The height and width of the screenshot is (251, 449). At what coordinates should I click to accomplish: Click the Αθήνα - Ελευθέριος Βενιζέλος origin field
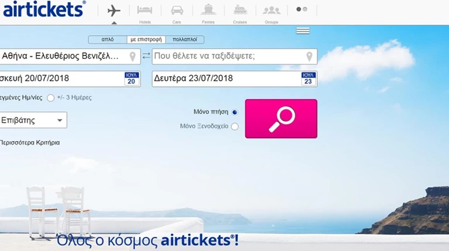(x=70, y=56)
